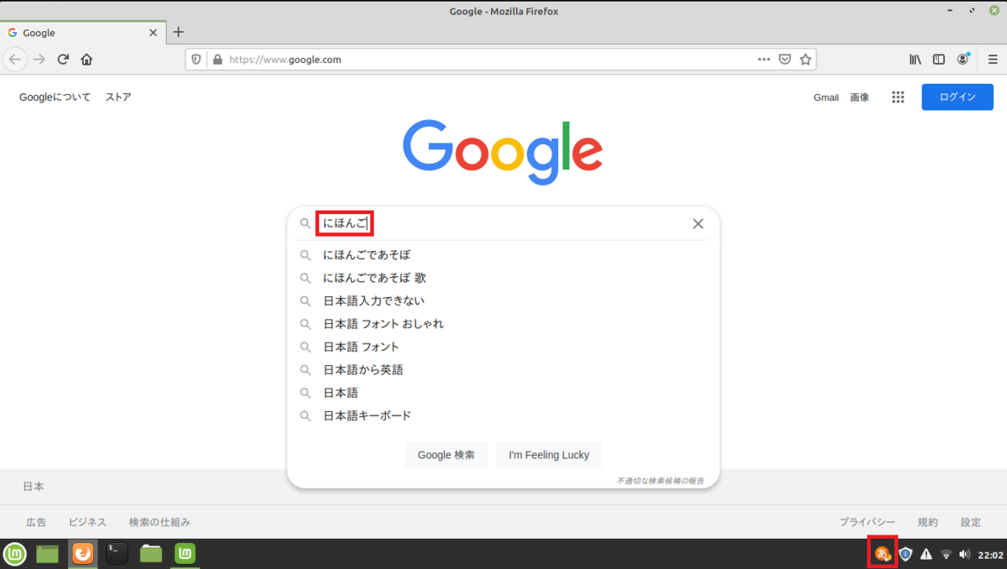Clear the search box with X
The image size is (1007, 569).
pos(697,224)
